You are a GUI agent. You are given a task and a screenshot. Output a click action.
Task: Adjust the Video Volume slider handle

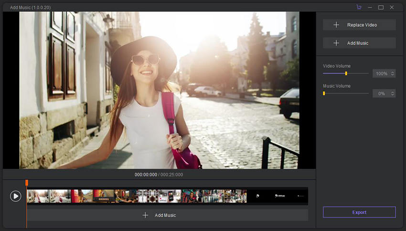[x=346, y=73]
